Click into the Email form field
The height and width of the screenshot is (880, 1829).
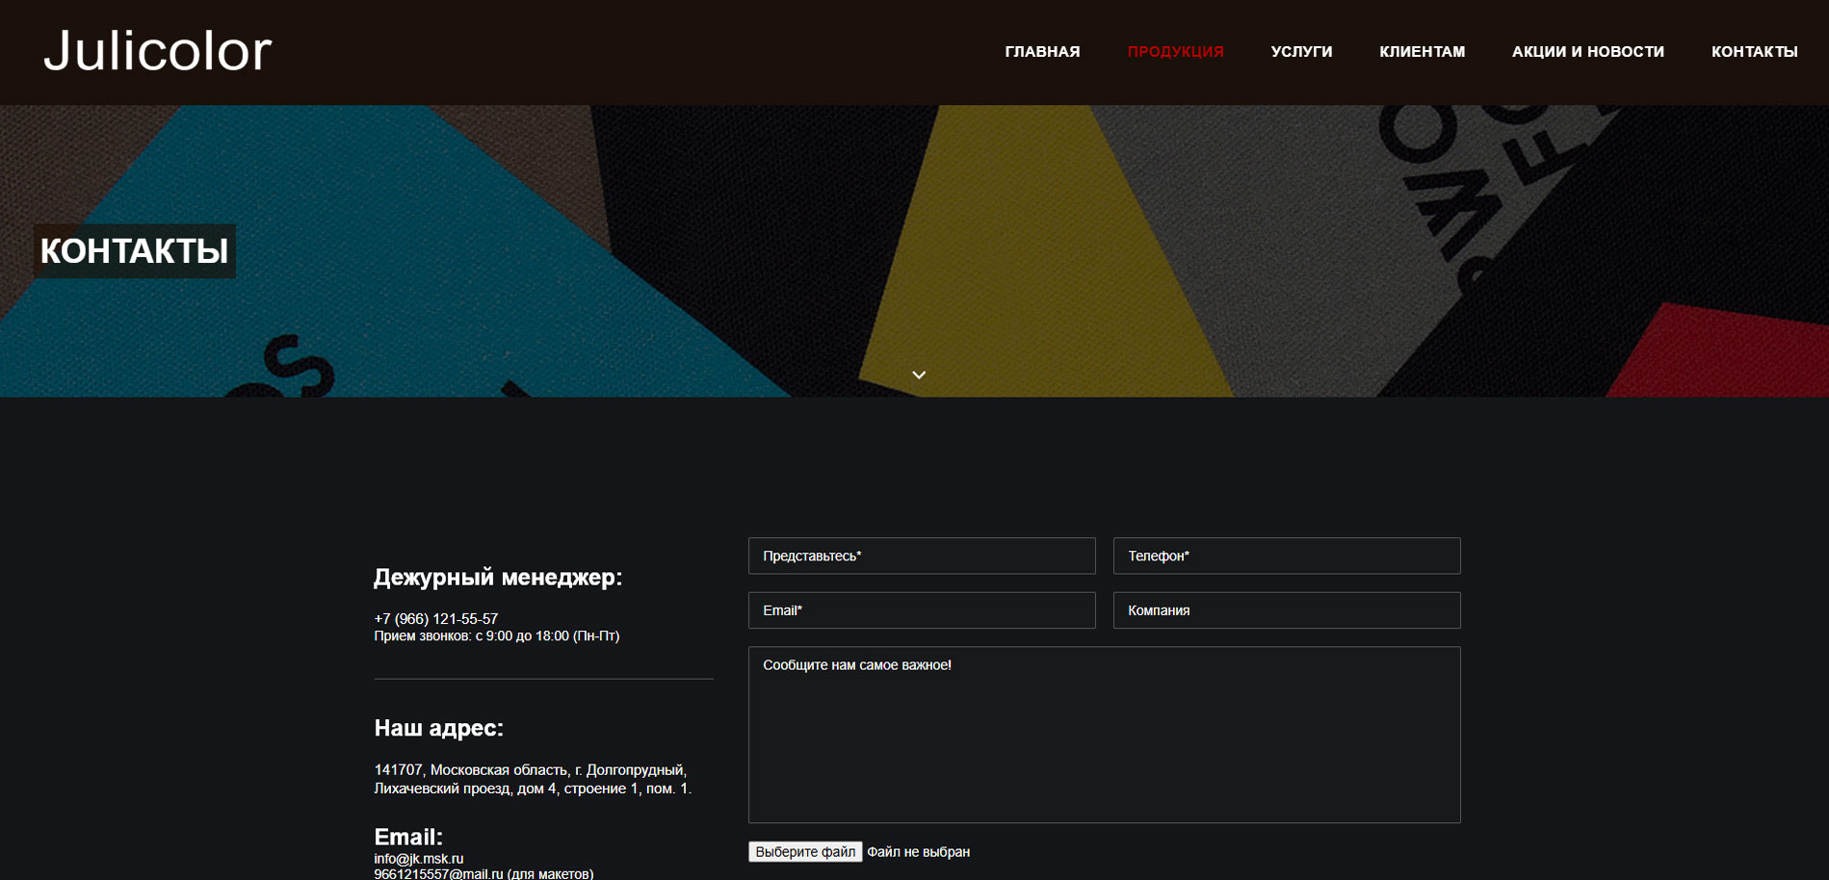click(x=922, y=610)
